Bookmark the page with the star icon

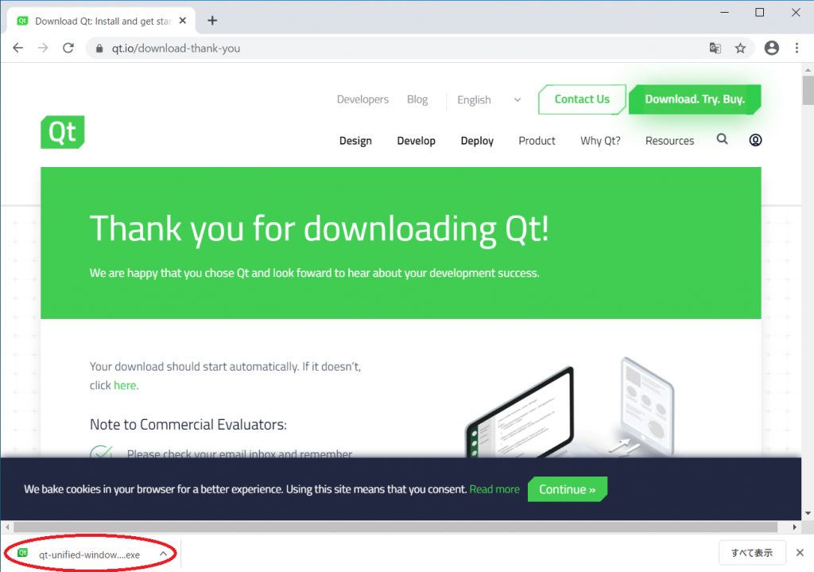pos(740,48)
